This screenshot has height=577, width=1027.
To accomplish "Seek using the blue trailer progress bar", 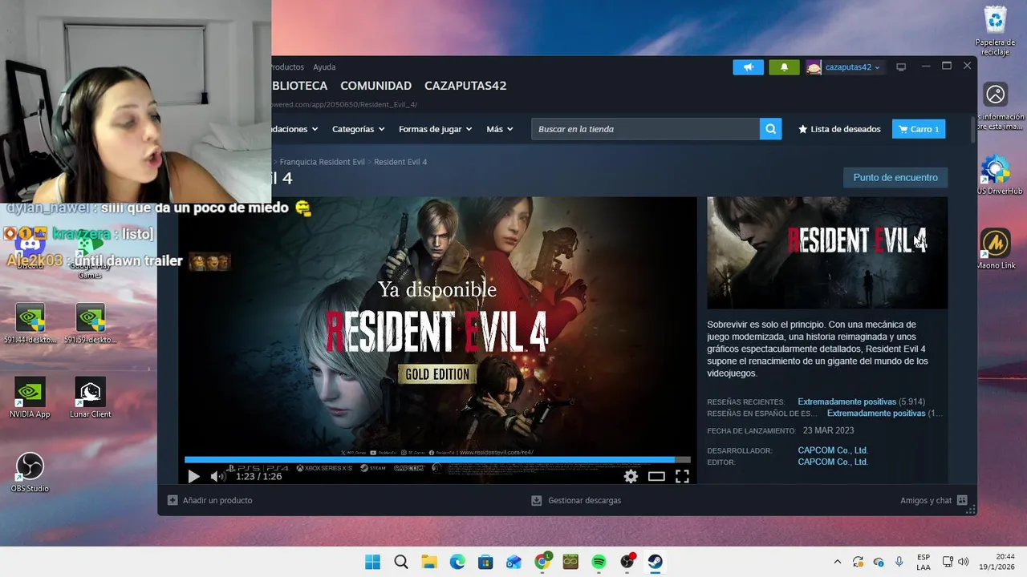I will (x=437, y=460).
